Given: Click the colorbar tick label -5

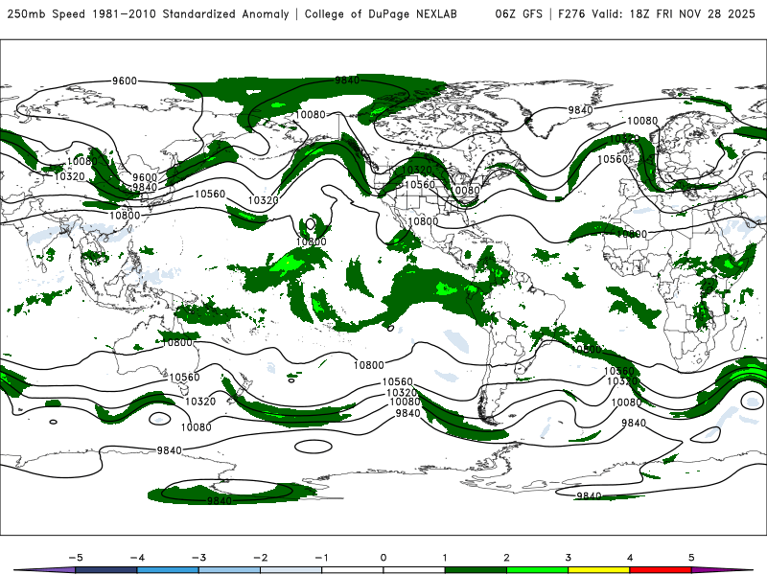Looking at the screenshot, I should (76, 558).
